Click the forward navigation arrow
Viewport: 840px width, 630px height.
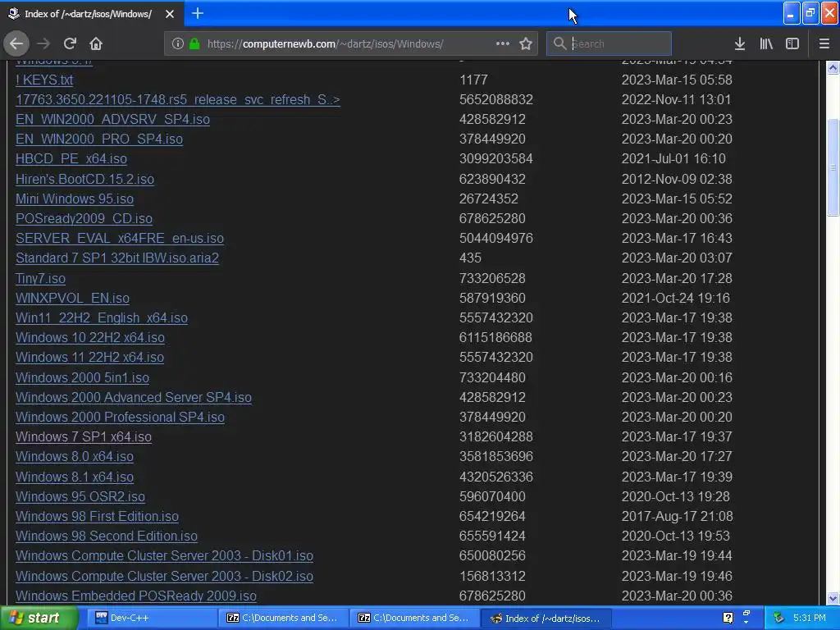tap(43, 43)
